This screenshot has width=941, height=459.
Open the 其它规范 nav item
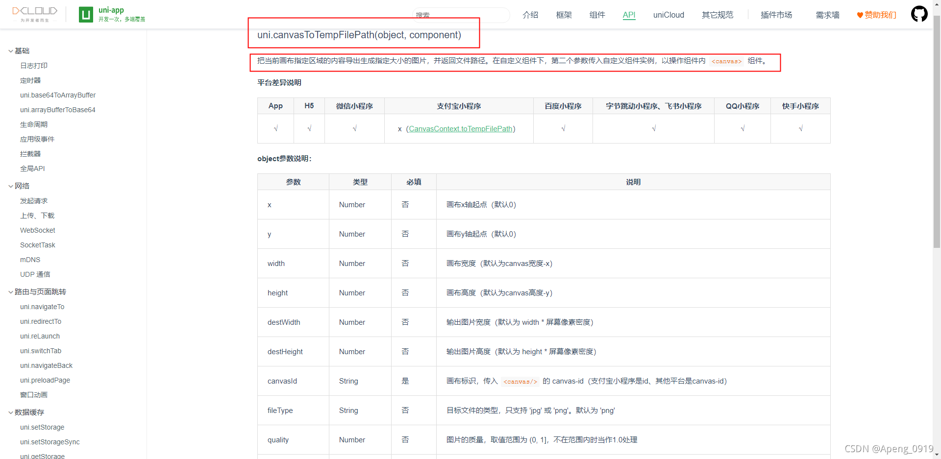tap(718, 15)
